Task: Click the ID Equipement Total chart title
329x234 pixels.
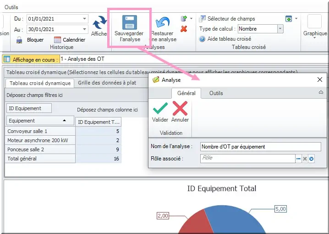Action: pos(222,188)
